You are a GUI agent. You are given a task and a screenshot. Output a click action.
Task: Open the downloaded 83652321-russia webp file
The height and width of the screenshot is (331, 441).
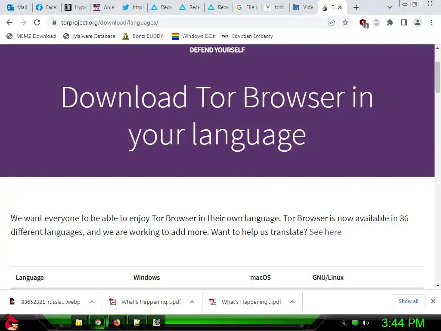pos(45,302)
